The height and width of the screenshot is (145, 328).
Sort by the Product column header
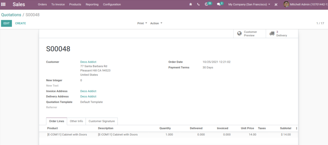tap(53, 128)
